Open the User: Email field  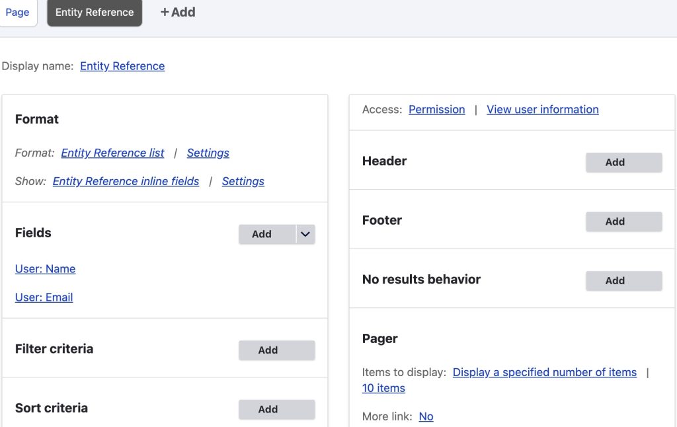44,297
